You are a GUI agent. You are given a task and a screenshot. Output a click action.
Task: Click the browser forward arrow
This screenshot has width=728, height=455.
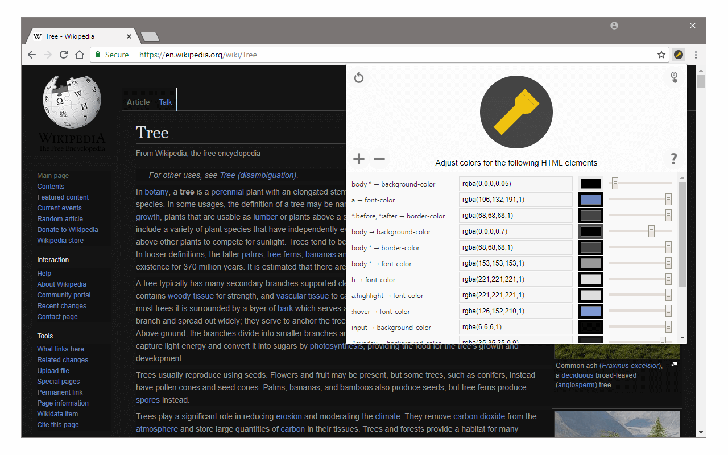(48, 55)
